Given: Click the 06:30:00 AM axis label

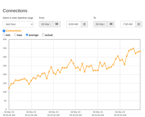Looking at the screenshot, I should point(76,115).
